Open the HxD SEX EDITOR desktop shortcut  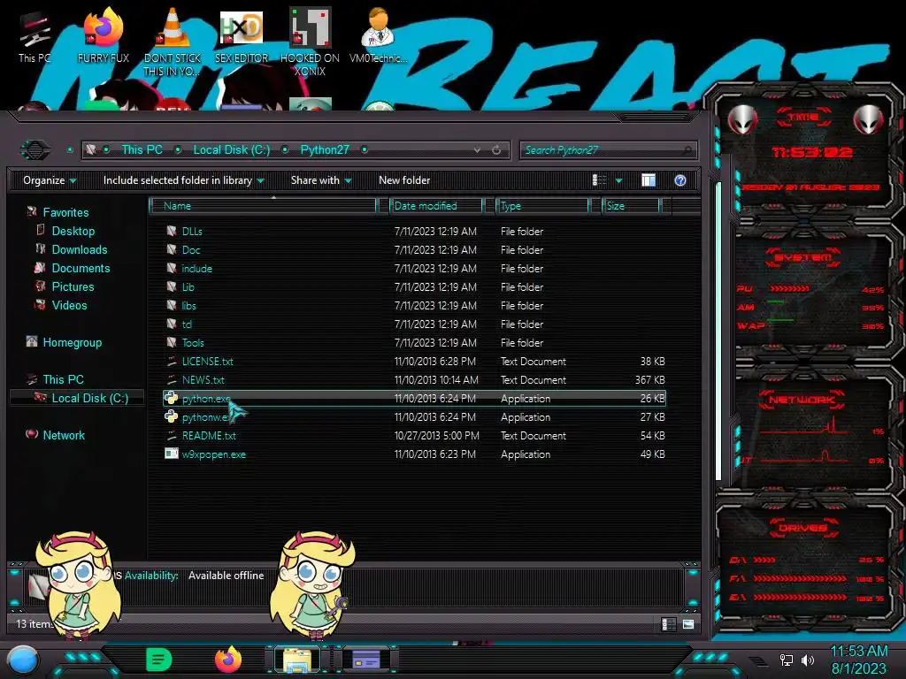pos(242,35)
